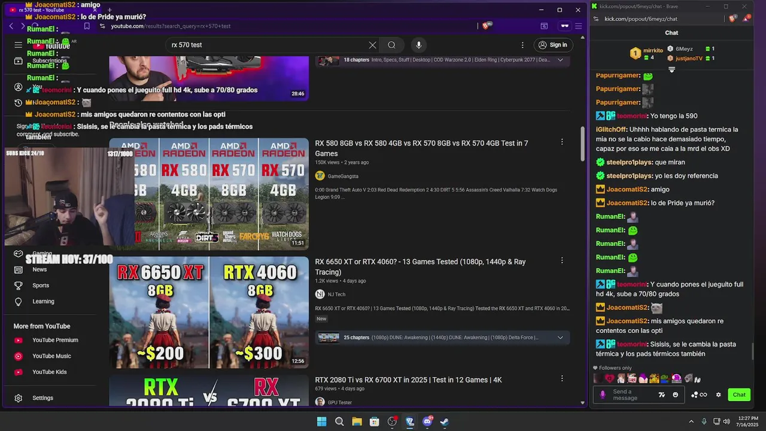
Task: Open Windows Start menu
Action: click(321, 421)
